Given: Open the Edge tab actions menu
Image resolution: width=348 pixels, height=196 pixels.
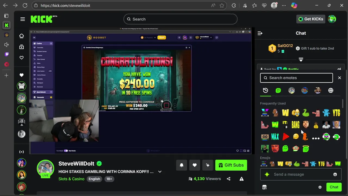Looking at the screenshot, I should (7, 16).
